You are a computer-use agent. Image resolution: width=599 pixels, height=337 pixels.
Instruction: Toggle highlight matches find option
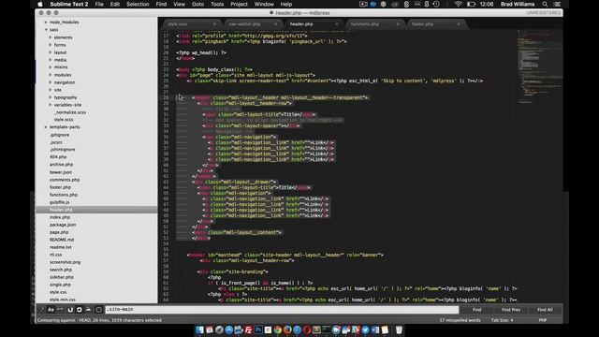(98, 310)
